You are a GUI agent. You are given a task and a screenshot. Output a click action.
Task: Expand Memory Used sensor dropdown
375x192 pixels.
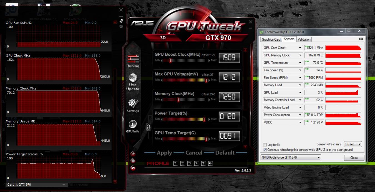point(300,85)
